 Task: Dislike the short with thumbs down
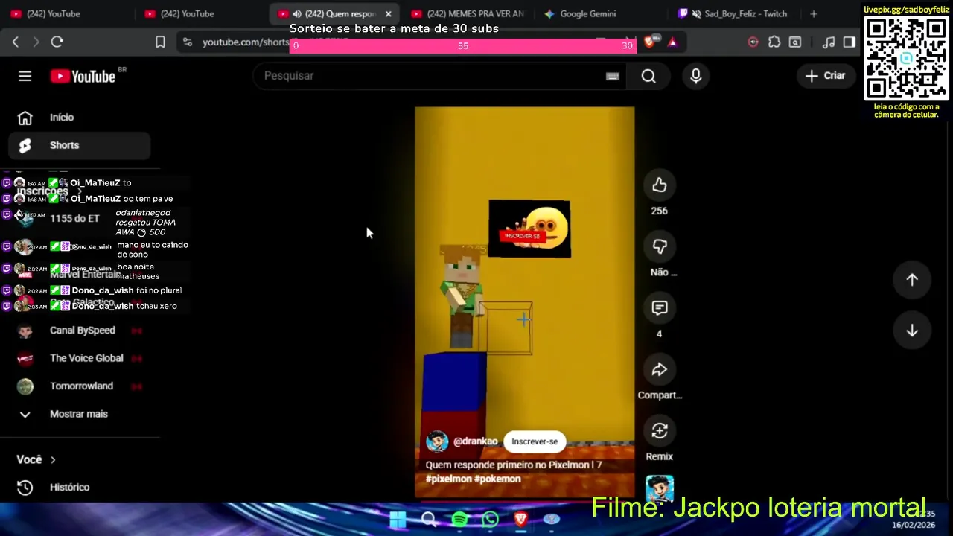pos(659,246)
